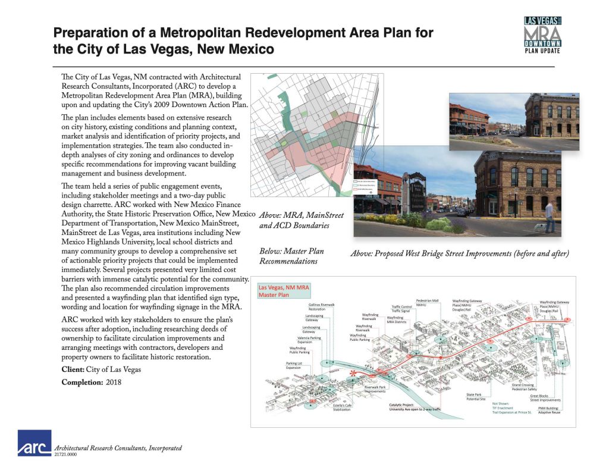Select the red asterisk marker near Riverwalk Park
609x470 pixels.
[353, 374]
